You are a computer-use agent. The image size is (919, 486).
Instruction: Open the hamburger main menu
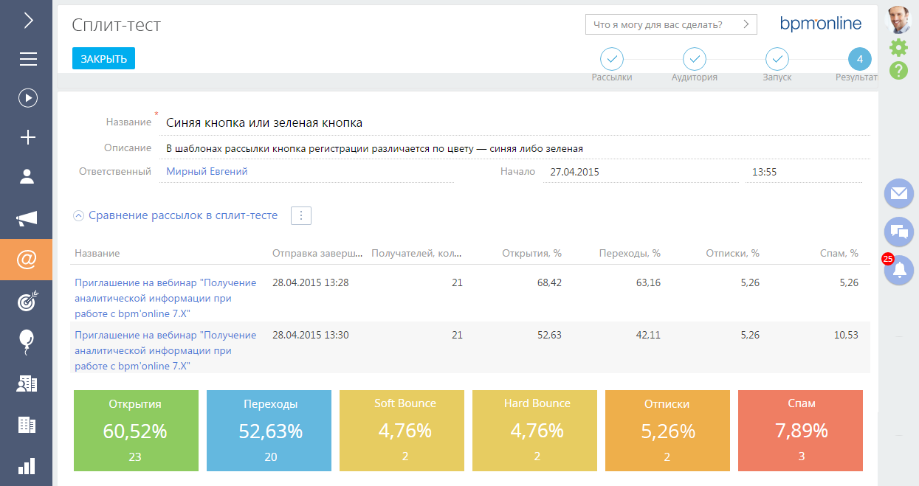[28, 59]
